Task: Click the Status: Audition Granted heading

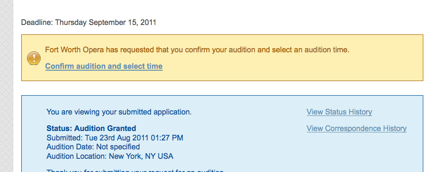Action: click(x=91, y=128)
